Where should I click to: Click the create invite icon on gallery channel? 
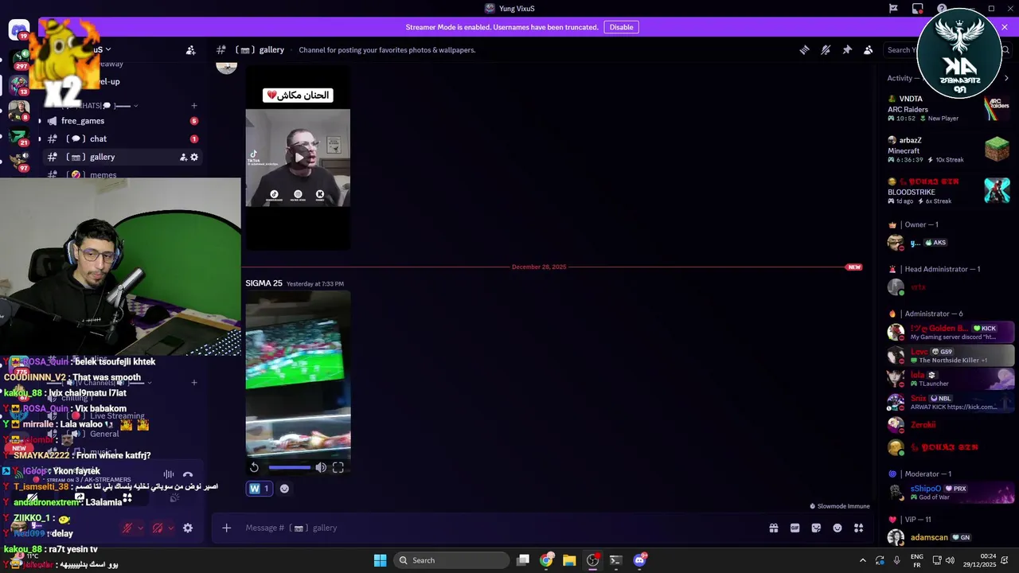click(x=183, y=157)
